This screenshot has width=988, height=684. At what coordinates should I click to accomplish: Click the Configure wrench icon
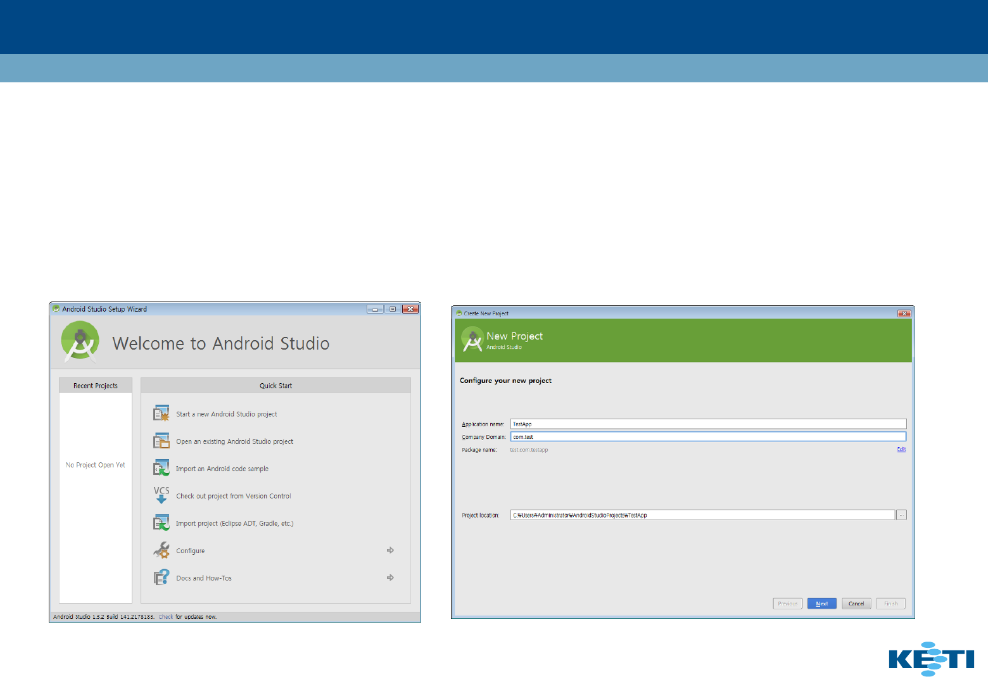coord(161,550)
